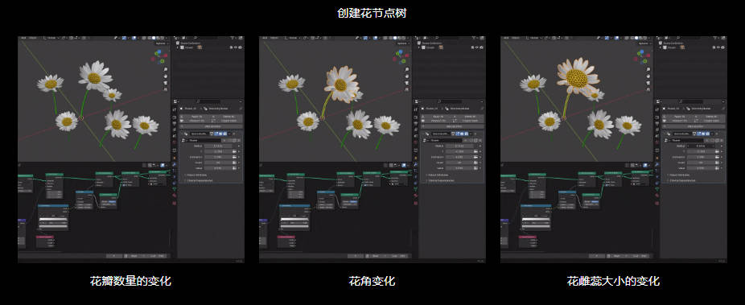The width and height of the screenshot is (745, 305).
Task: Switch perspective/orthographic grid icon in right screenshot viewport
Action: (648, 89)
